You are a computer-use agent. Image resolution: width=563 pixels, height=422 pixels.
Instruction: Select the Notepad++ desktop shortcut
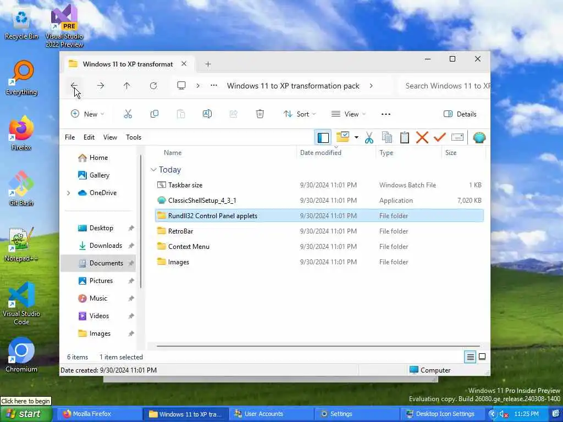[x=21, y=244]
